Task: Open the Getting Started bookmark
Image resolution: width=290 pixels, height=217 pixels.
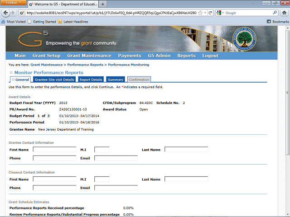Action: click(x=42, y=22)
